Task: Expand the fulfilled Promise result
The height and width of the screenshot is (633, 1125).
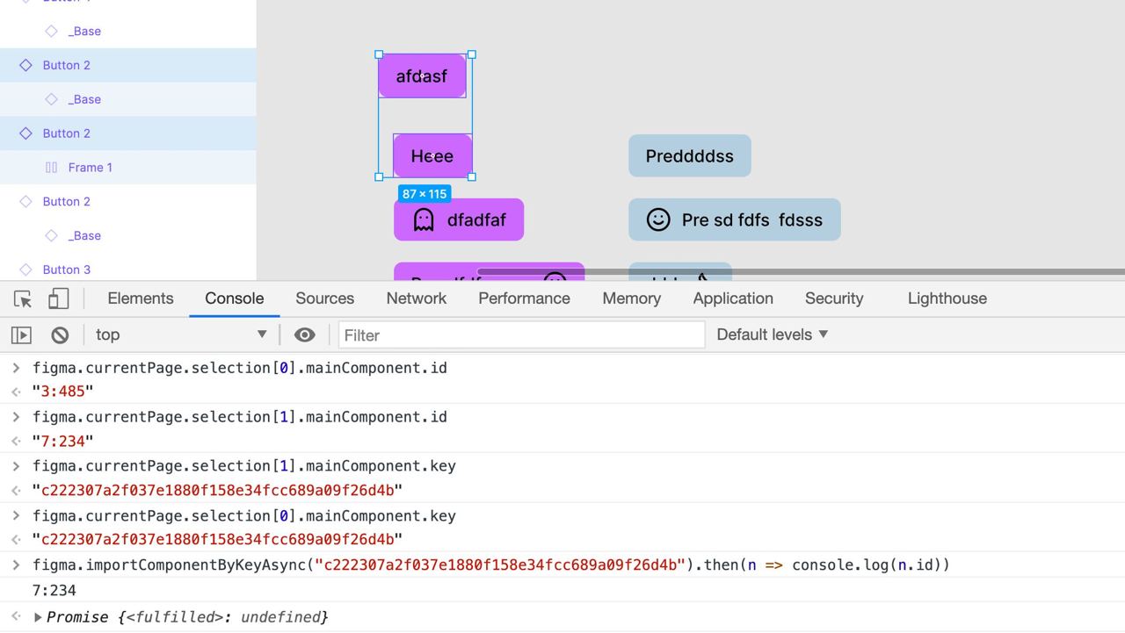Action: 38,617
